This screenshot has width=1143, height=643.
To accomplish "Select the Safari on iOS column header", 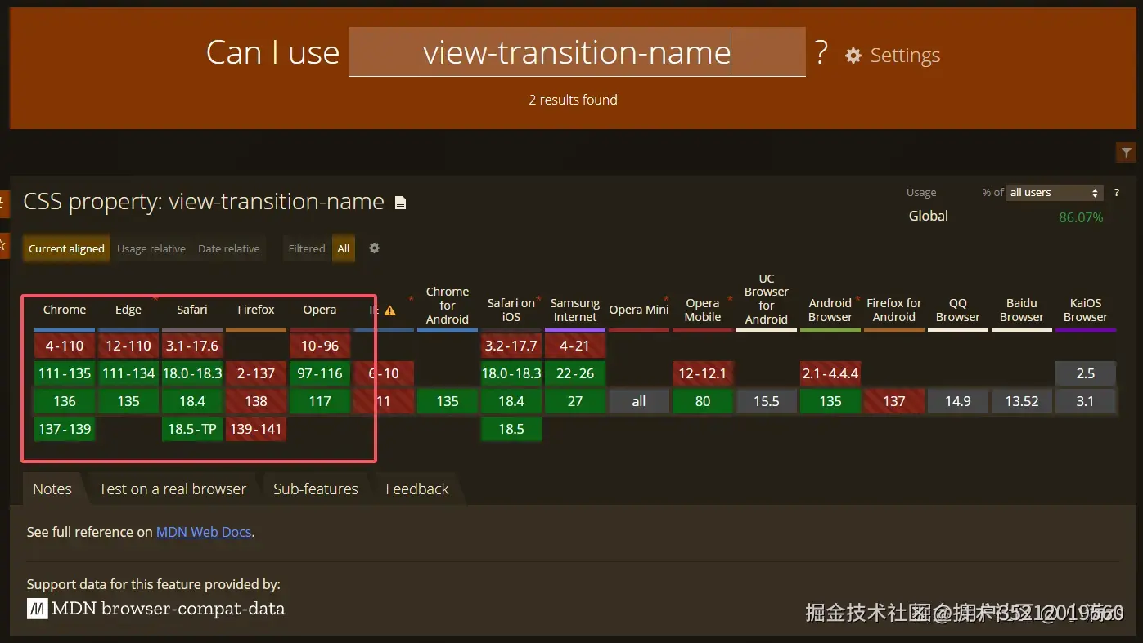I will [x=511, y=310].
